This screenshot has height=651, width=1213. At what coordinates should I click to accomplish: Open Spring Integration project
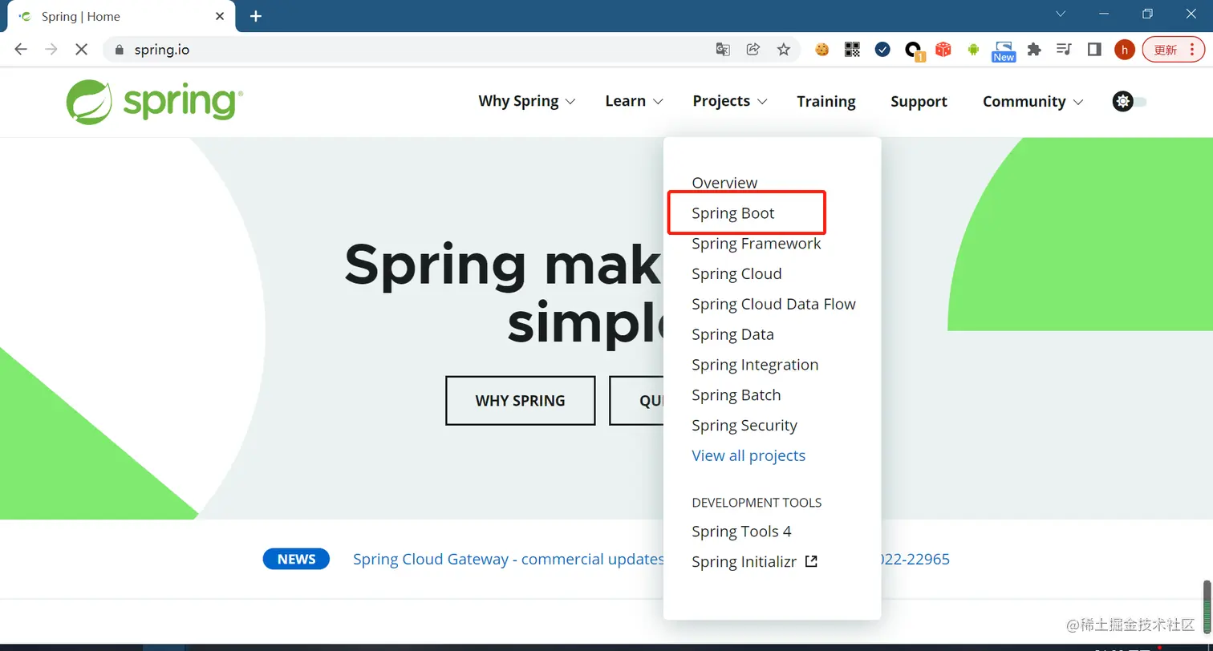coord(755,365)
